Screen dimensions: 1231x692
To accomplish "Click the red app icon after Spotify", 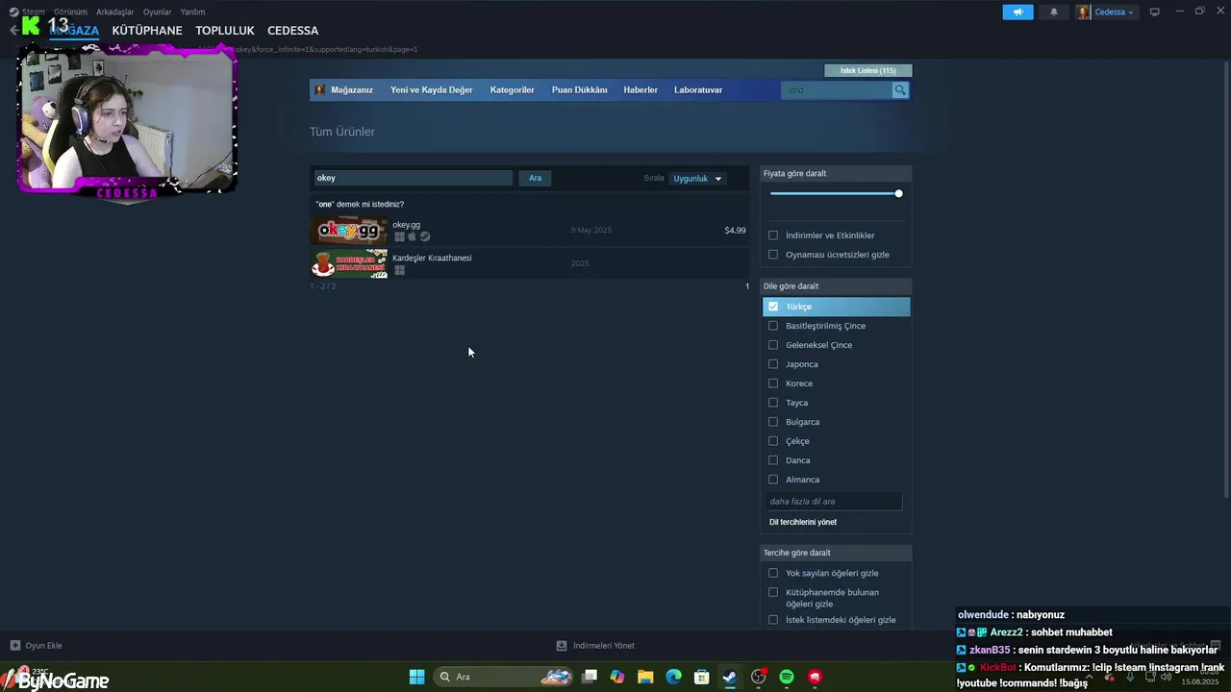I will 815,677.
